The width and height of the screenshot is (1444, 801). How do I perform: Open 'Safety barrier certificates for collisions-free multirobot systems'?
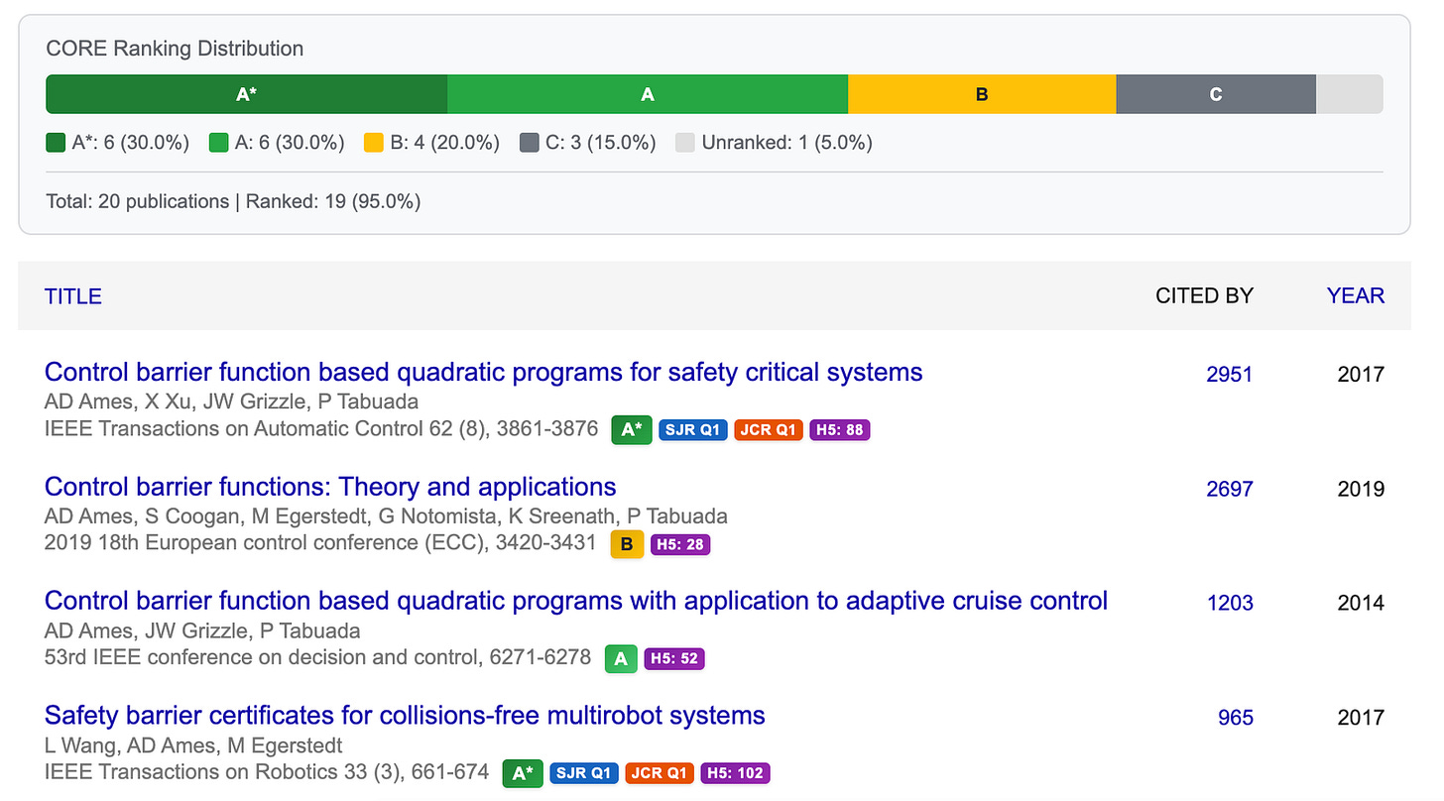tap(405, 716)
